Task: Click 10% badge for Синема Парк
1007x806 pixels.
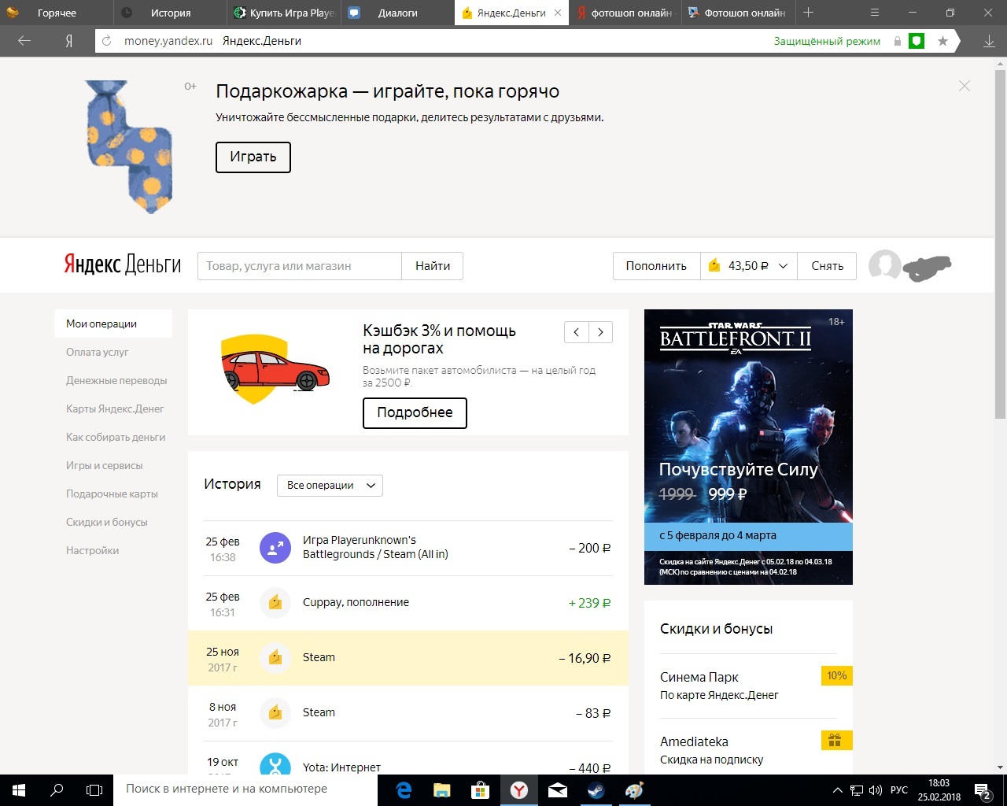Action: (x=837, y=675)
